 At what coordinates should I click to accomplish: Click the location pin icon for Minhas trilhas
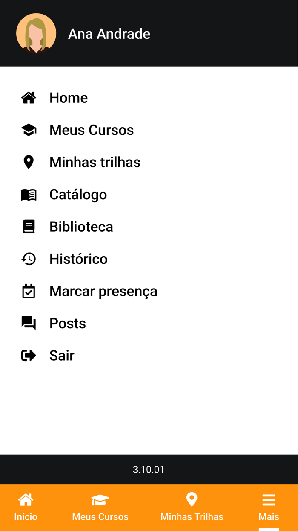(x=28, y=162)
